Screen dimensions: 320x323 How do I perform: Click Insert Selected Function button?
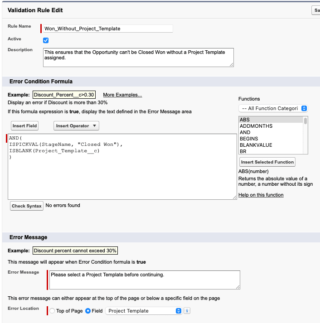pyautogui.click(x=267, y=162)
